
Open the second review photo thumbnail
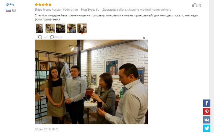coord(50,28)
